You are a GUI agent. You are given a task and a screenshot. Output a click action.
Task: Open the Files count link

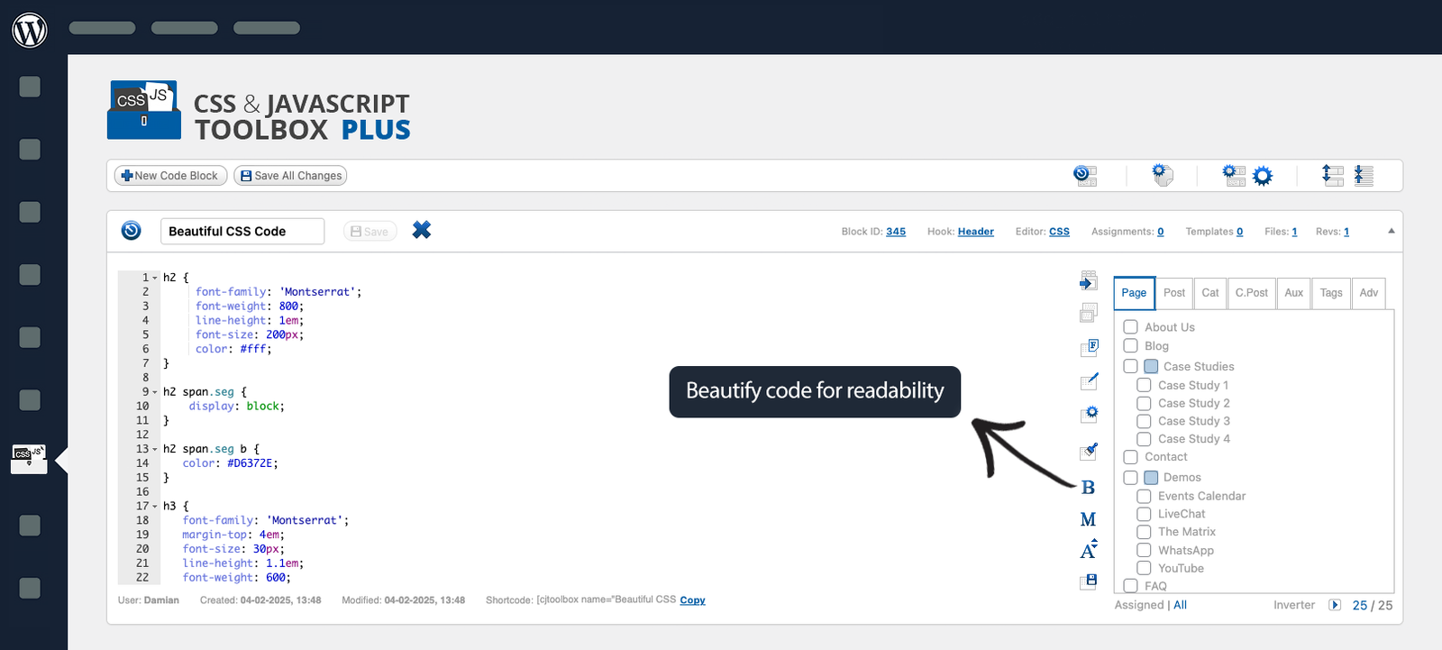(1295, 232)
